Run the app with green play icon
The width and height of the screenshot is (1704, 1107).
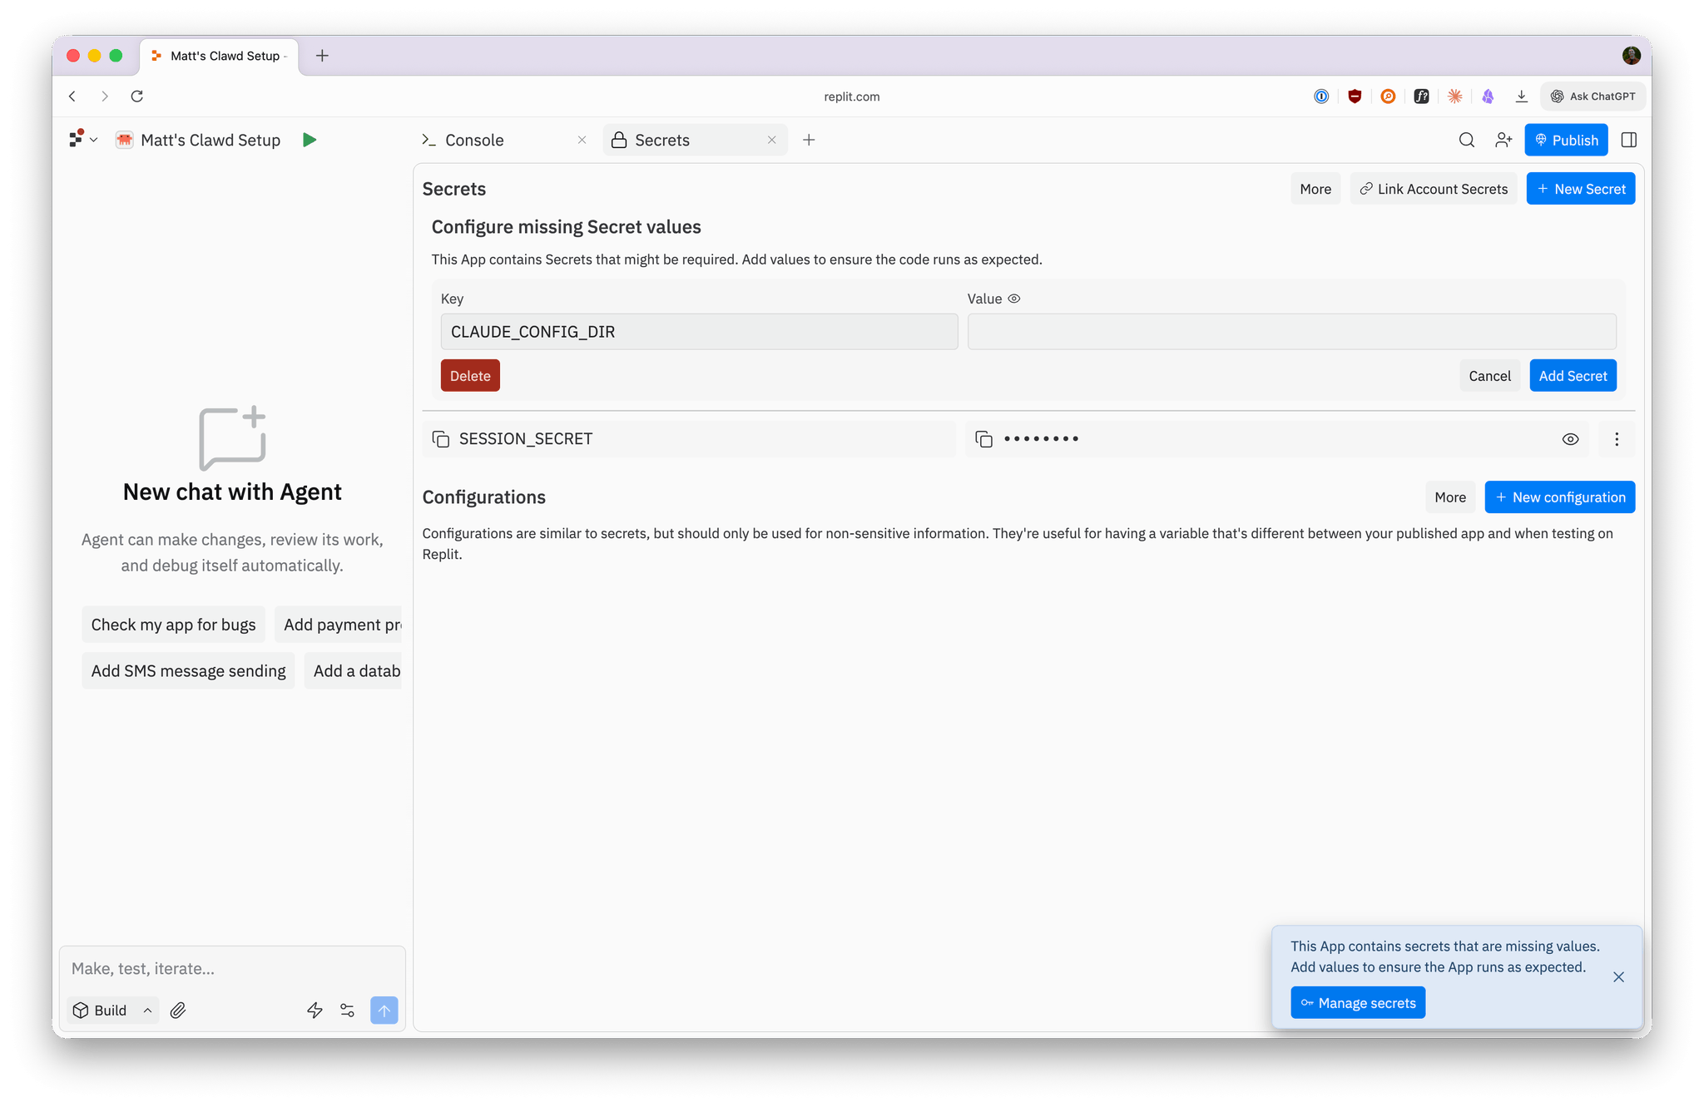coord(310,140)
